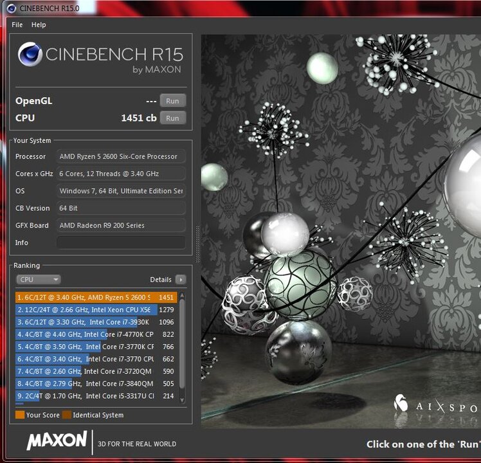Run the CPU benchmark
481x463 pixels.
pos(173,118)
